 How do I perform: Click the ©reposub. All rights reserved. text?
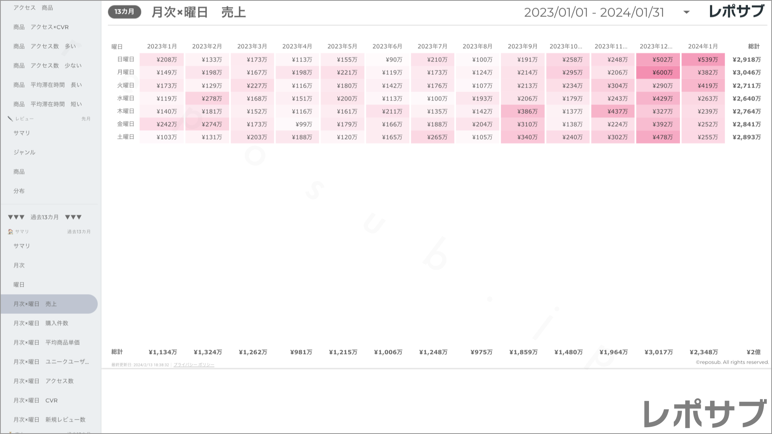[732, 362]
